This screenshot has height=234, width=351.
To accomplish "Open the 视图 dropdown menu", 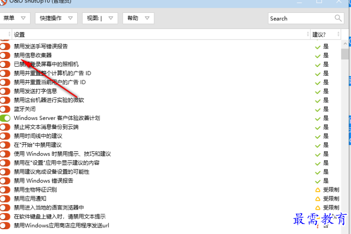I will [x=100, y=18].
